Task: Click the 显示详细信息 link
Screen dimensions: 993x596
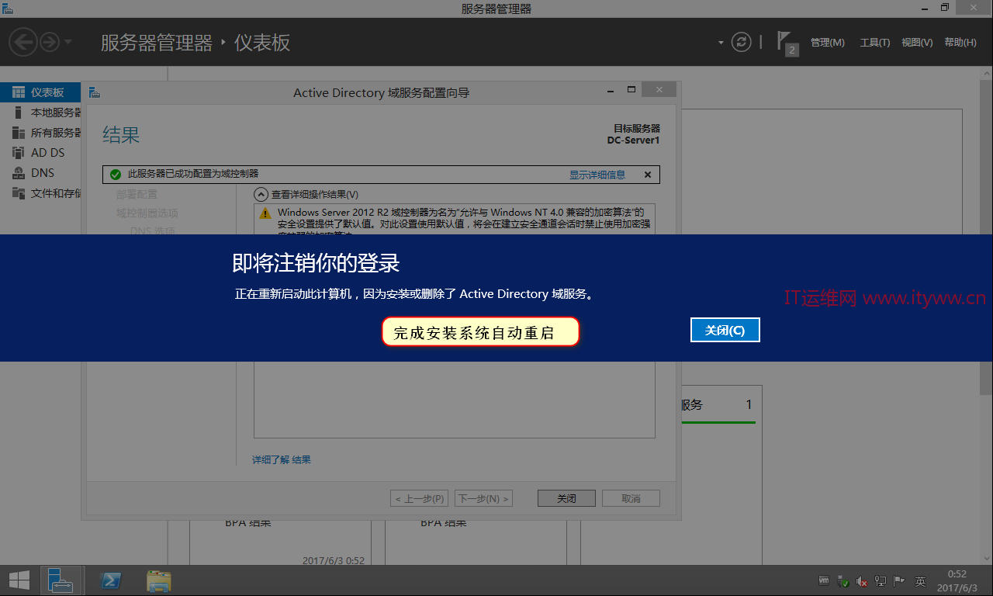Action: coord(597,175)
